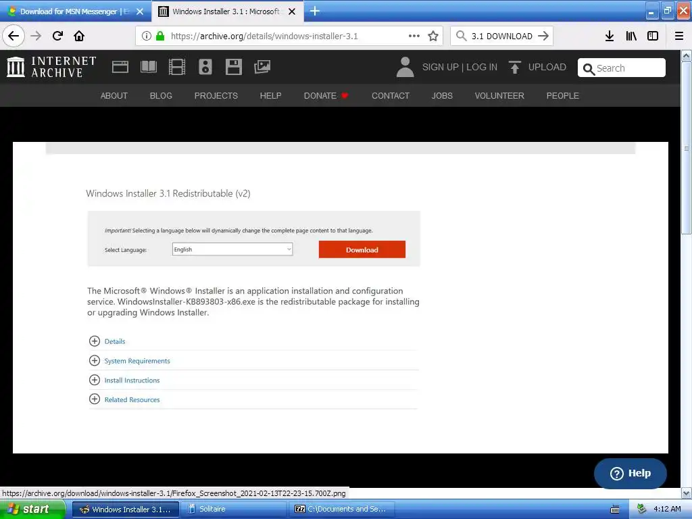The height and width of the screenshot is (519, 692).
Task: Click the blue Help button
Action: coord(631,473)
